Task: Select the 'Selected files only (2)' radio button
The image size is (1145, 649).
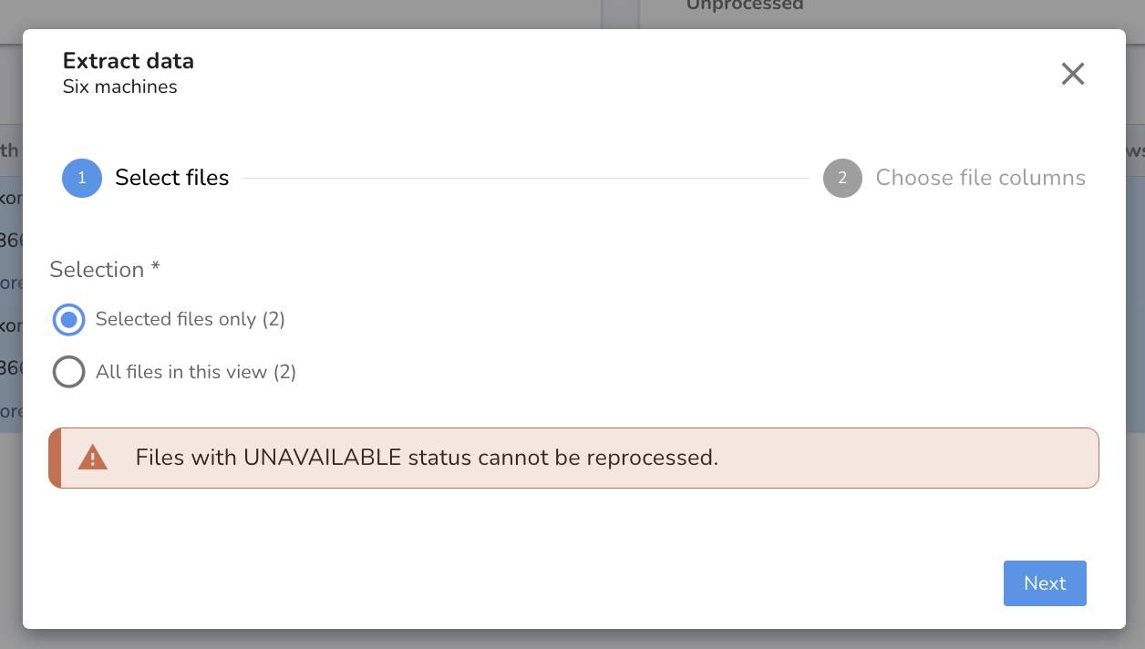Action: (x=69, y=319)
